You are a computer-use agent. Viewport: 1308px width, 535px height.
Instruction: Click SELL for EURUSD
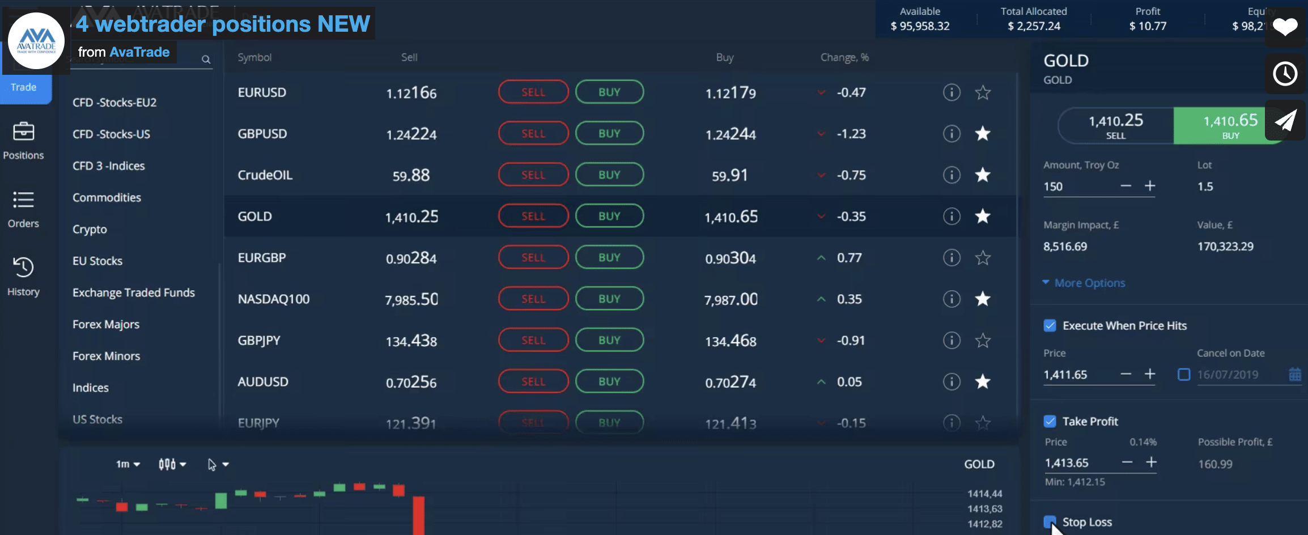coord(533,92)
